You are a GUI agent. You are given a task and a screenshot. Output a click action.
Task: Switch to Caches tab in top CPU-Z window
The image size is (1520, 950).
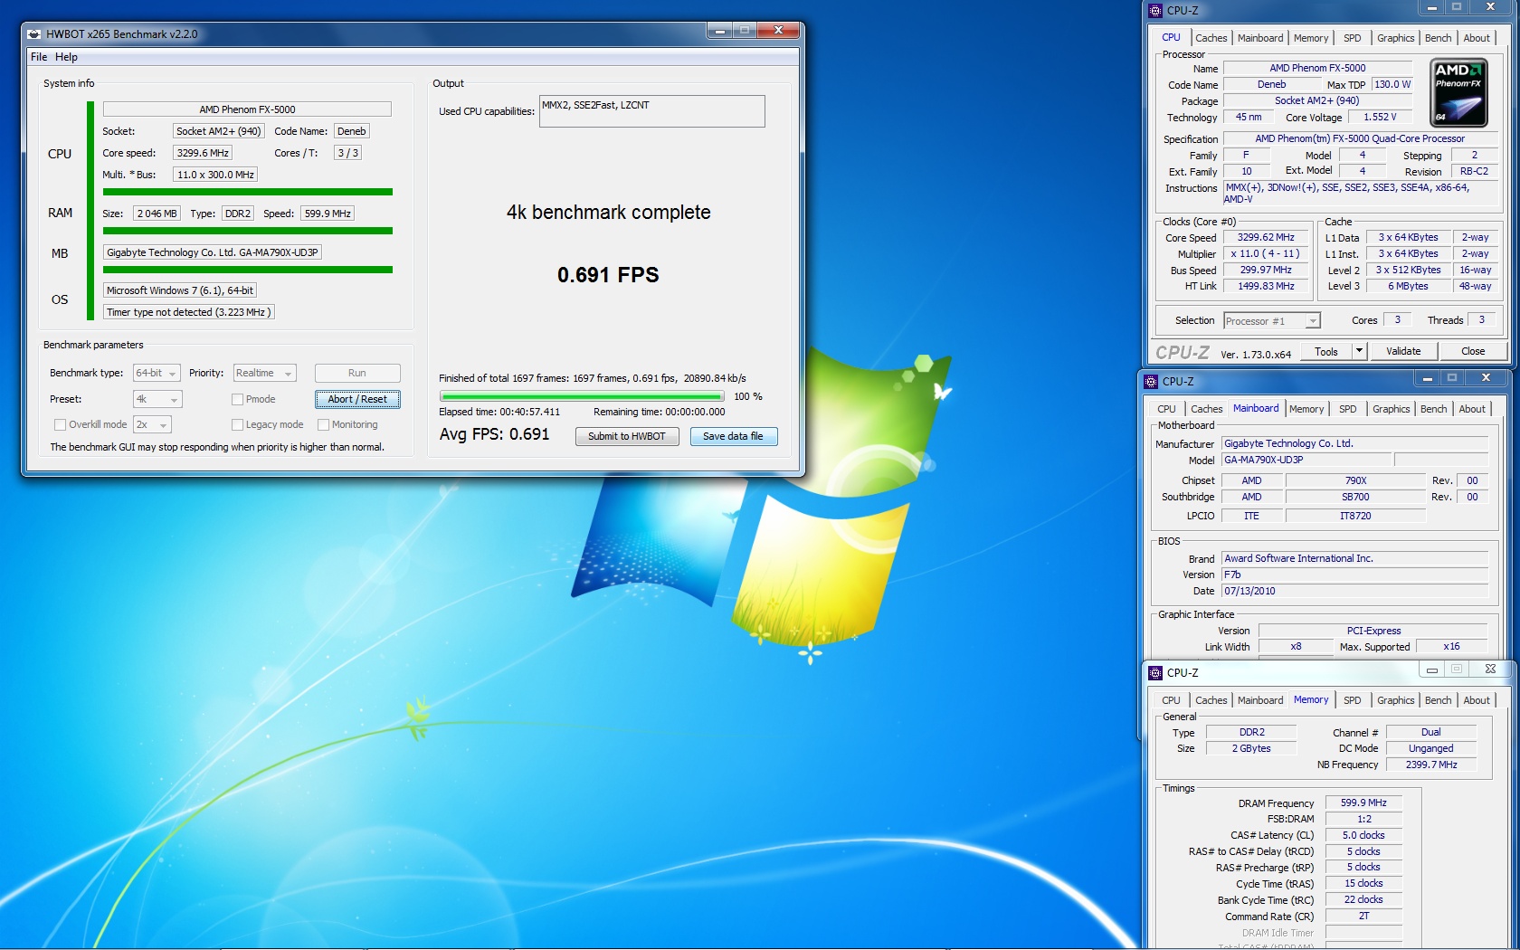click(1211, 38)
